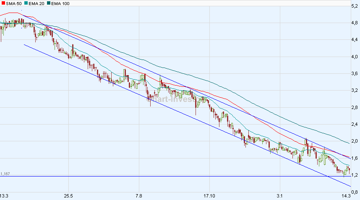Click the teal EMA 20 legend swatch

coord(27,3)
